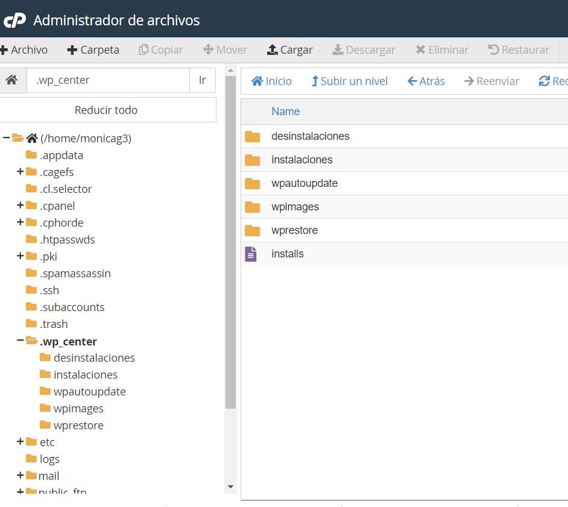Image resolution: width=568 pixels, height=507 pixels.
Task: Upload files using Cargar
Action: pos(290,49)
